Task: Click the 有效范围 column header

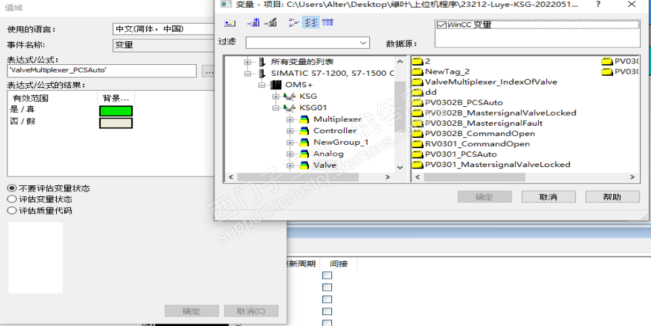Action: tap(52, 99)
